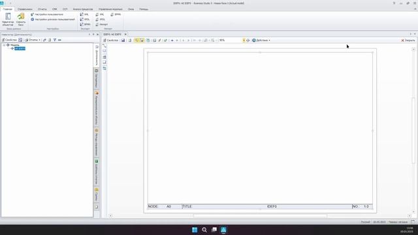Viewport: 418px width, 235px height.
Task: Select the Деятельность vertical tab
Action: point(97,55)
